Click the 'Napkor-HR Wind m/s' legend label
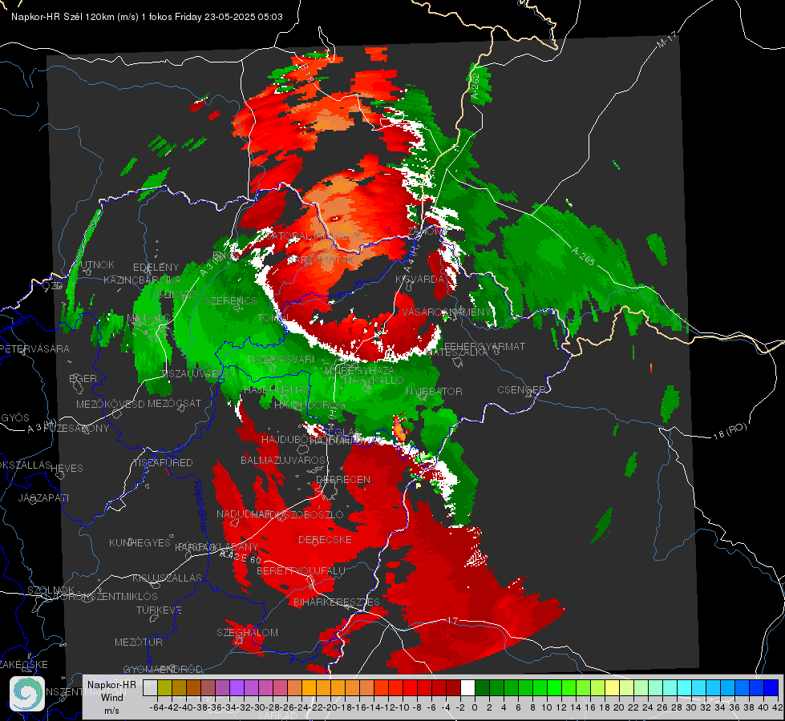785x721 pixels. [111, 697]
